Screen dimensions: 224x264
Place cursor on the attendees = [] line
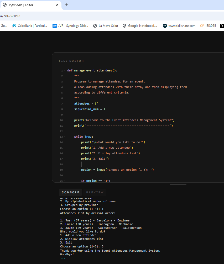coord(86,103)
